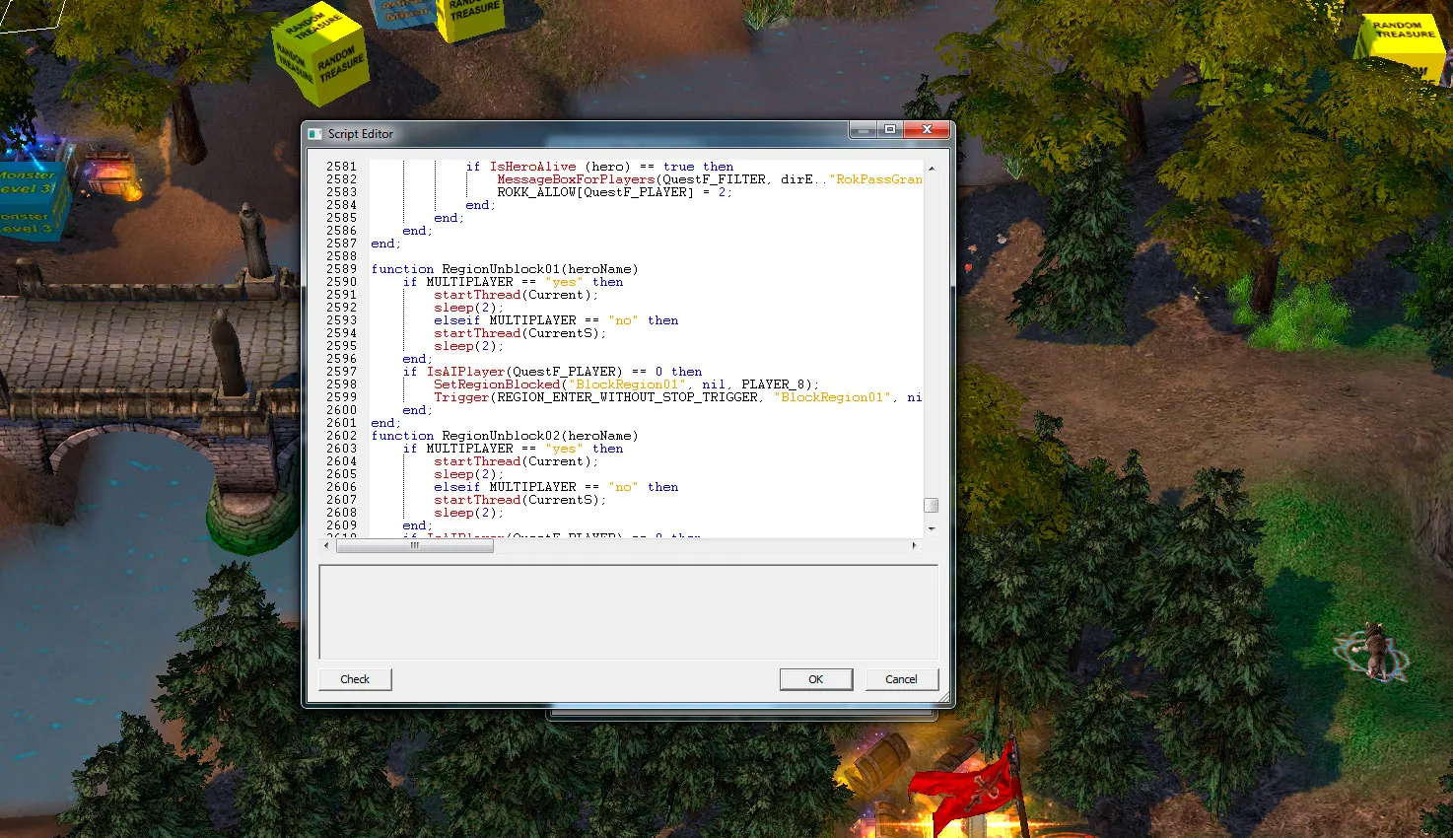This screenshot has width=1453, height=838.
Task: Click "sleep(2);" on line 2592
Action: [x=469, y=308]
